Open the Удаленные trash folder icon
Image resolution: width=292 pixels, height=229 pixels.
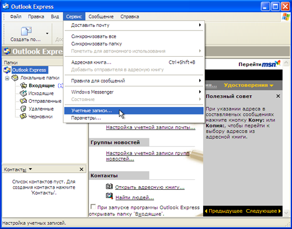coord(23,109)
